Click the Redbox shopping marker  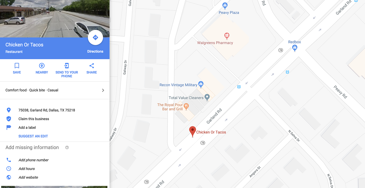[295, 48]
